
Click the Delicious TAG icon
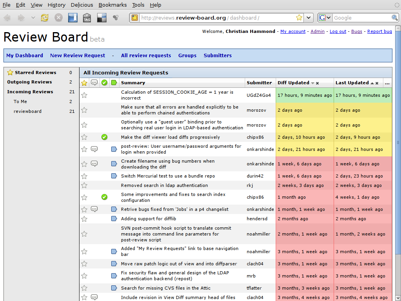click(87, 18)
